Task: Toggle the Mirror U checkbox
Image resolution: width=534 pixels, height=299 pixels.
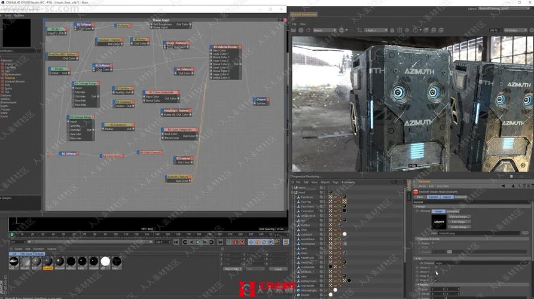Action: coord(435,267)
